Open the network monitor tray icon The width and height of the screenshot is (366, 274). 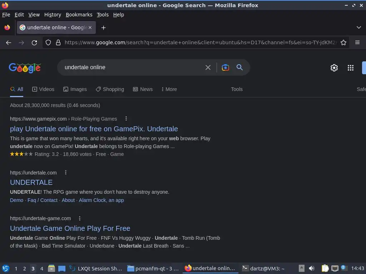[335, 268]
